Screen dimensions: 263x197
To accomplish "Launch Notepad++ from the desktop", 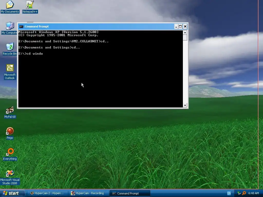I will click(30, 7).
